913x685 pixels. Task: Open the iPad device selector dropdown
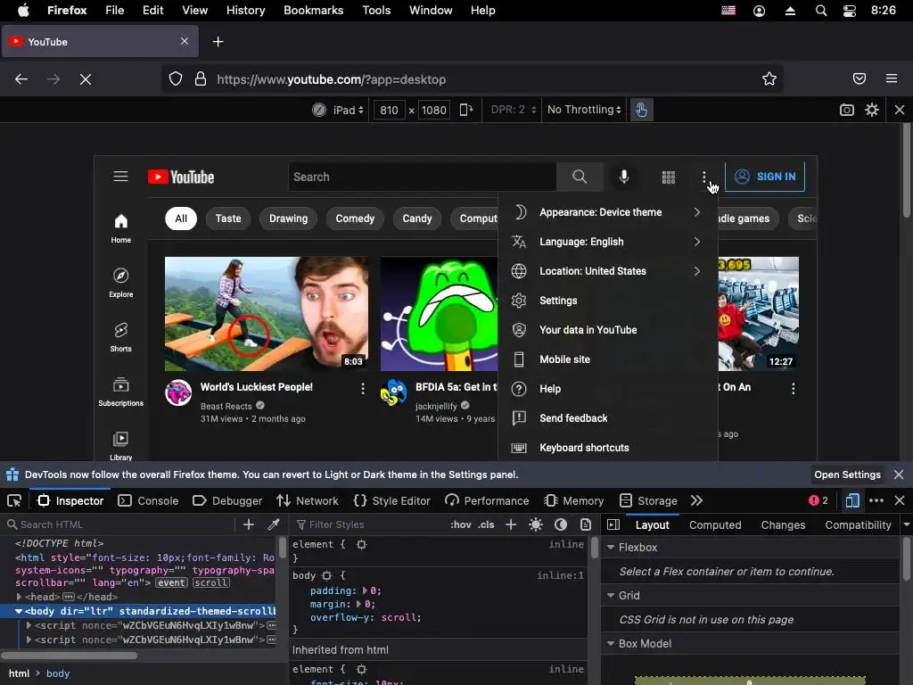[x=348, y=110]
